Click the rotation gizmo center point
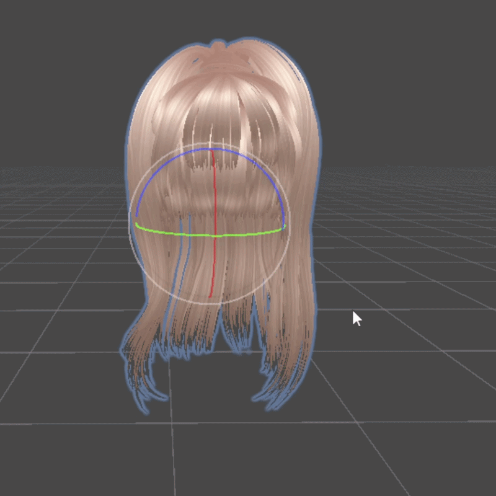This screenshot has width=496, height=496. tap(215, 235)
